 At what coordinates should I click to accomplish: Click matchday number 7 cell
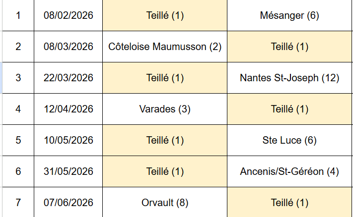click(18, 202)
